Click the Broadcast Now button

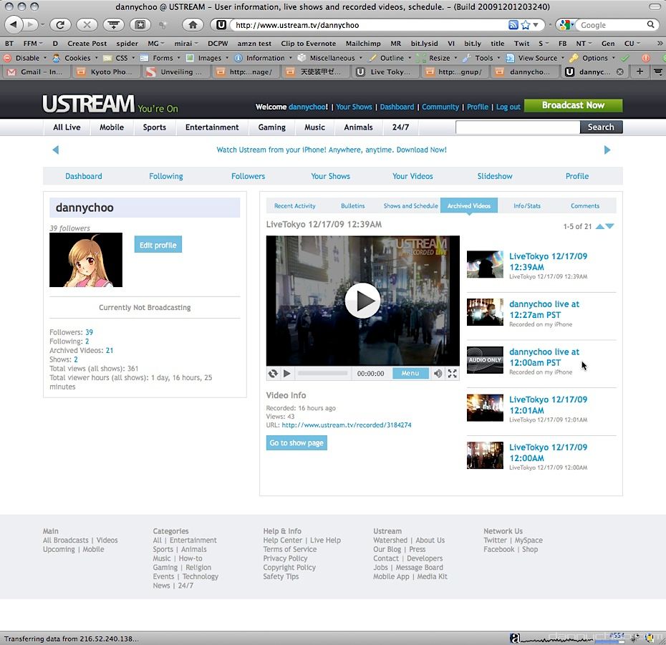(x=573, y=105)
